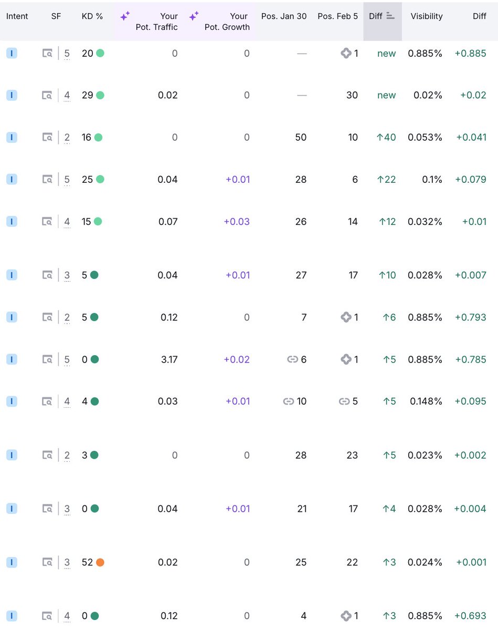The image size is (498, 630).
Task: Select the '+0.001' visibility diff value
Action: coord(471,562)
